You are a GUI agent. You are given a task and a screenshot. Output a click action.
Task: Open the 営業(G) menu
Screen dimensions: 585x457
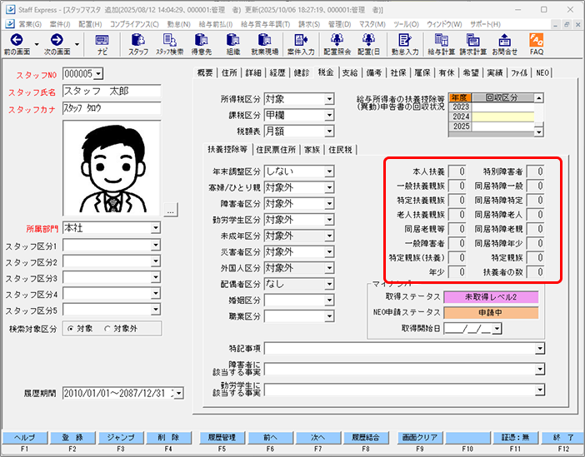point(30,24)
